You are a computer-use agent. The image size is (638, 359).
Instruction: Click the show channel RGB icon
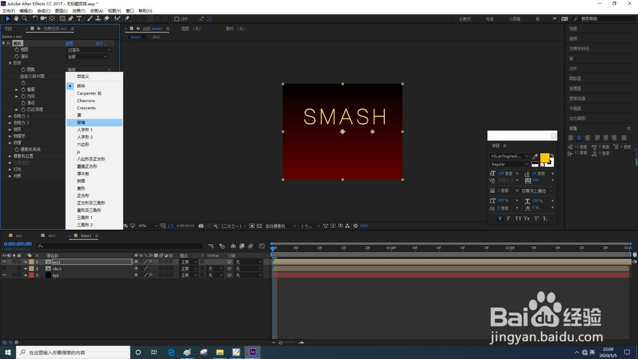216,226
